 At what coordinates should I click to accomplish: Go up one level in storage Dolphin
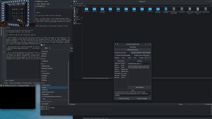[78, 5]
